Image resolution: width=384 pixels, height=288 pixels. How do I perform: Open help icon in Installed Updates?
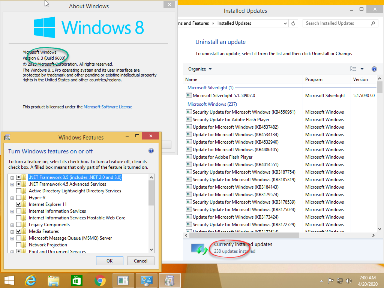[x=374, y=69]
